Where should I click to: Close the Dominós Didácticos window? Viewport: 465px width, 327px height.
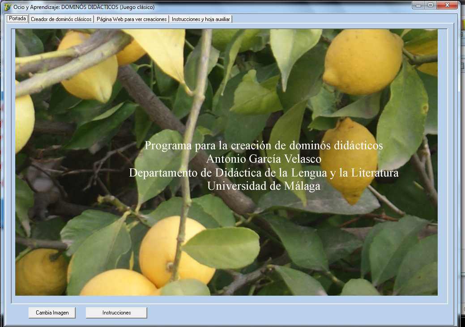[x=447, y=5]
